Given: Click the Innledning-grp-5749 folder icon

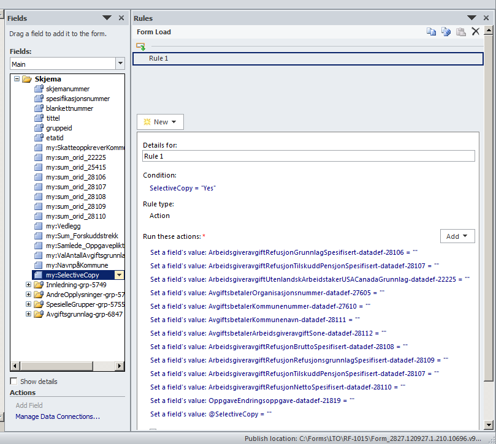Looking at the screenshot, I should pos(39,284).
